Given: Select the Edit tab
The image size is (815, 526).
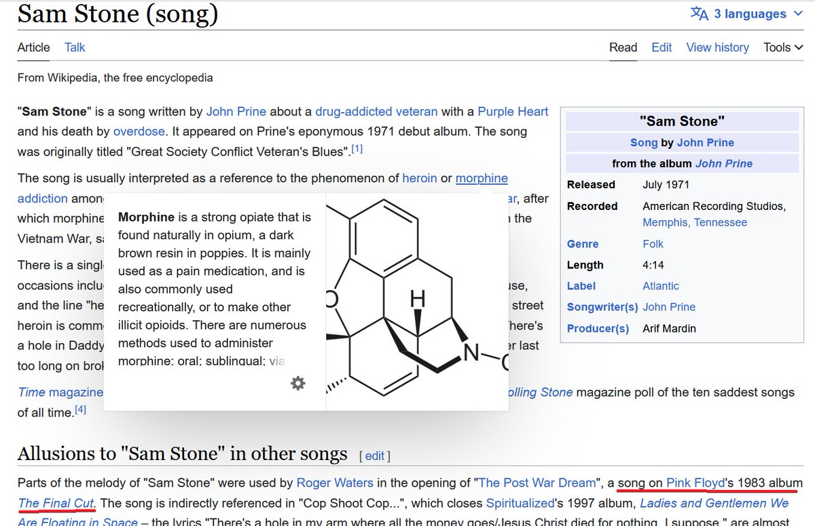Looking at the screenshot, I should click(x=662, y=48).
